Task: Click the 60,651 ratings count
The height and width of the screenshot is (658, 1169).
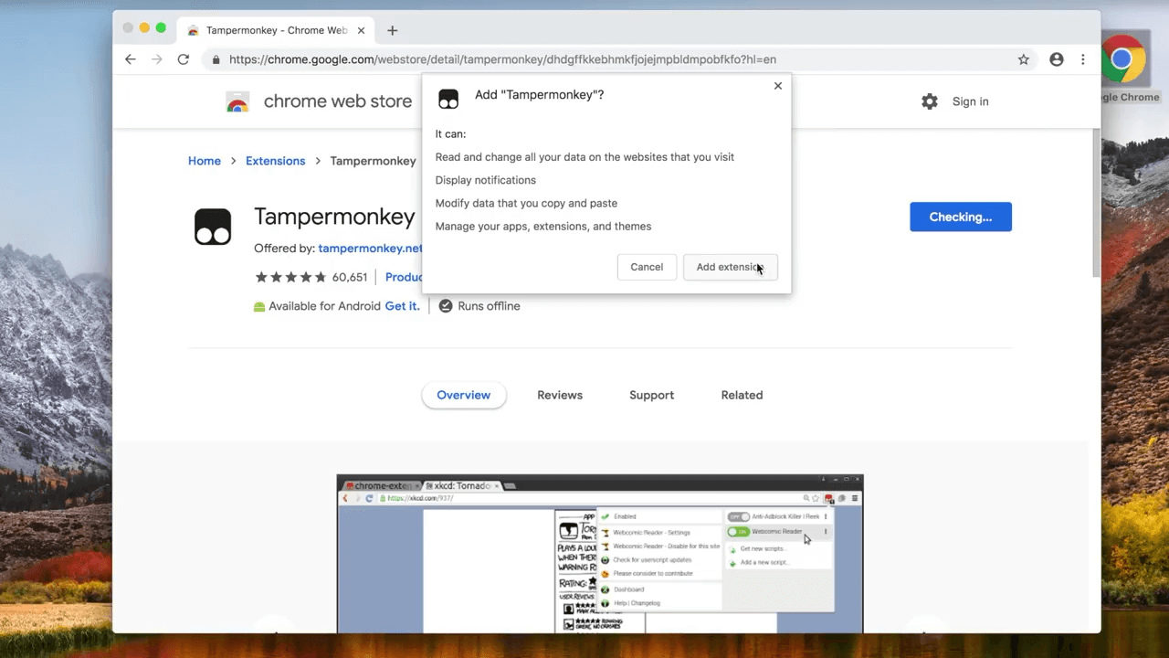Action: coord(350,277)
